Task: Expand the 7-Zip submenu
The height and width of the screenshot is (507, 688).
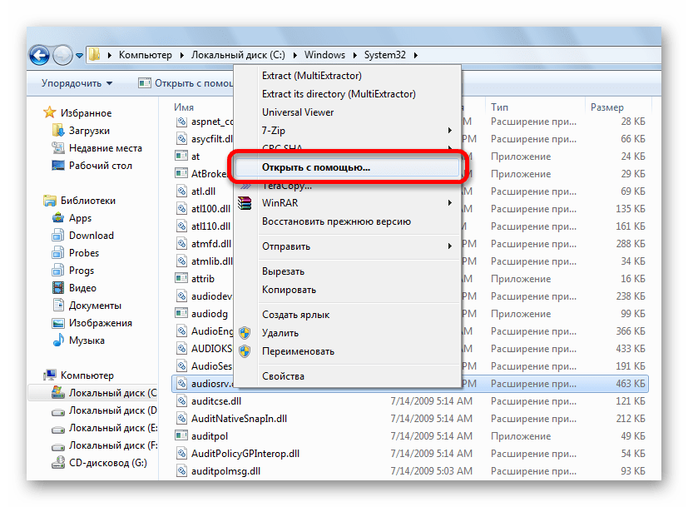Action: coord(450,130)
